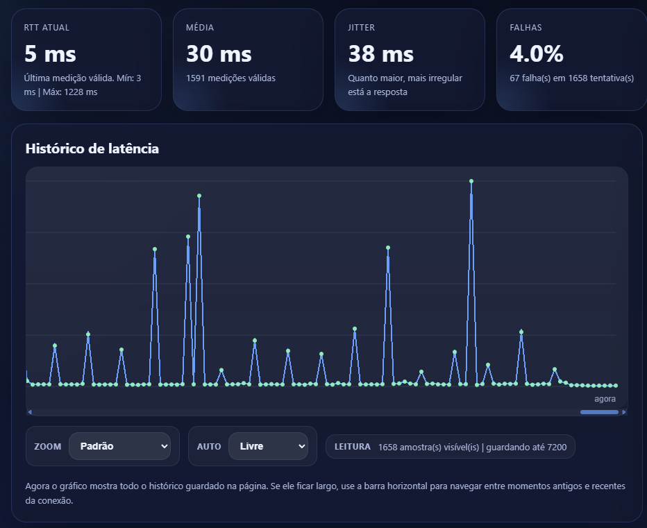The width and height of the screenshot is (647, 528).
Task: Select the MÉDIA stat card
Action: pyautogui.click(x=248, y=59)
